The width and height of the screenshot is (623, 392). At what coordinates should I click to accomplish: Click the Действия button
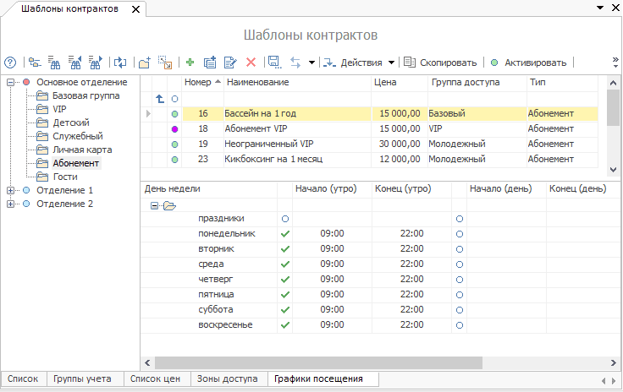tap(353, 63)
